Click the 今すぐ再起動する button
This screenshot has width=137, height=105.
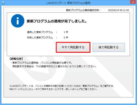click(73, 47)
